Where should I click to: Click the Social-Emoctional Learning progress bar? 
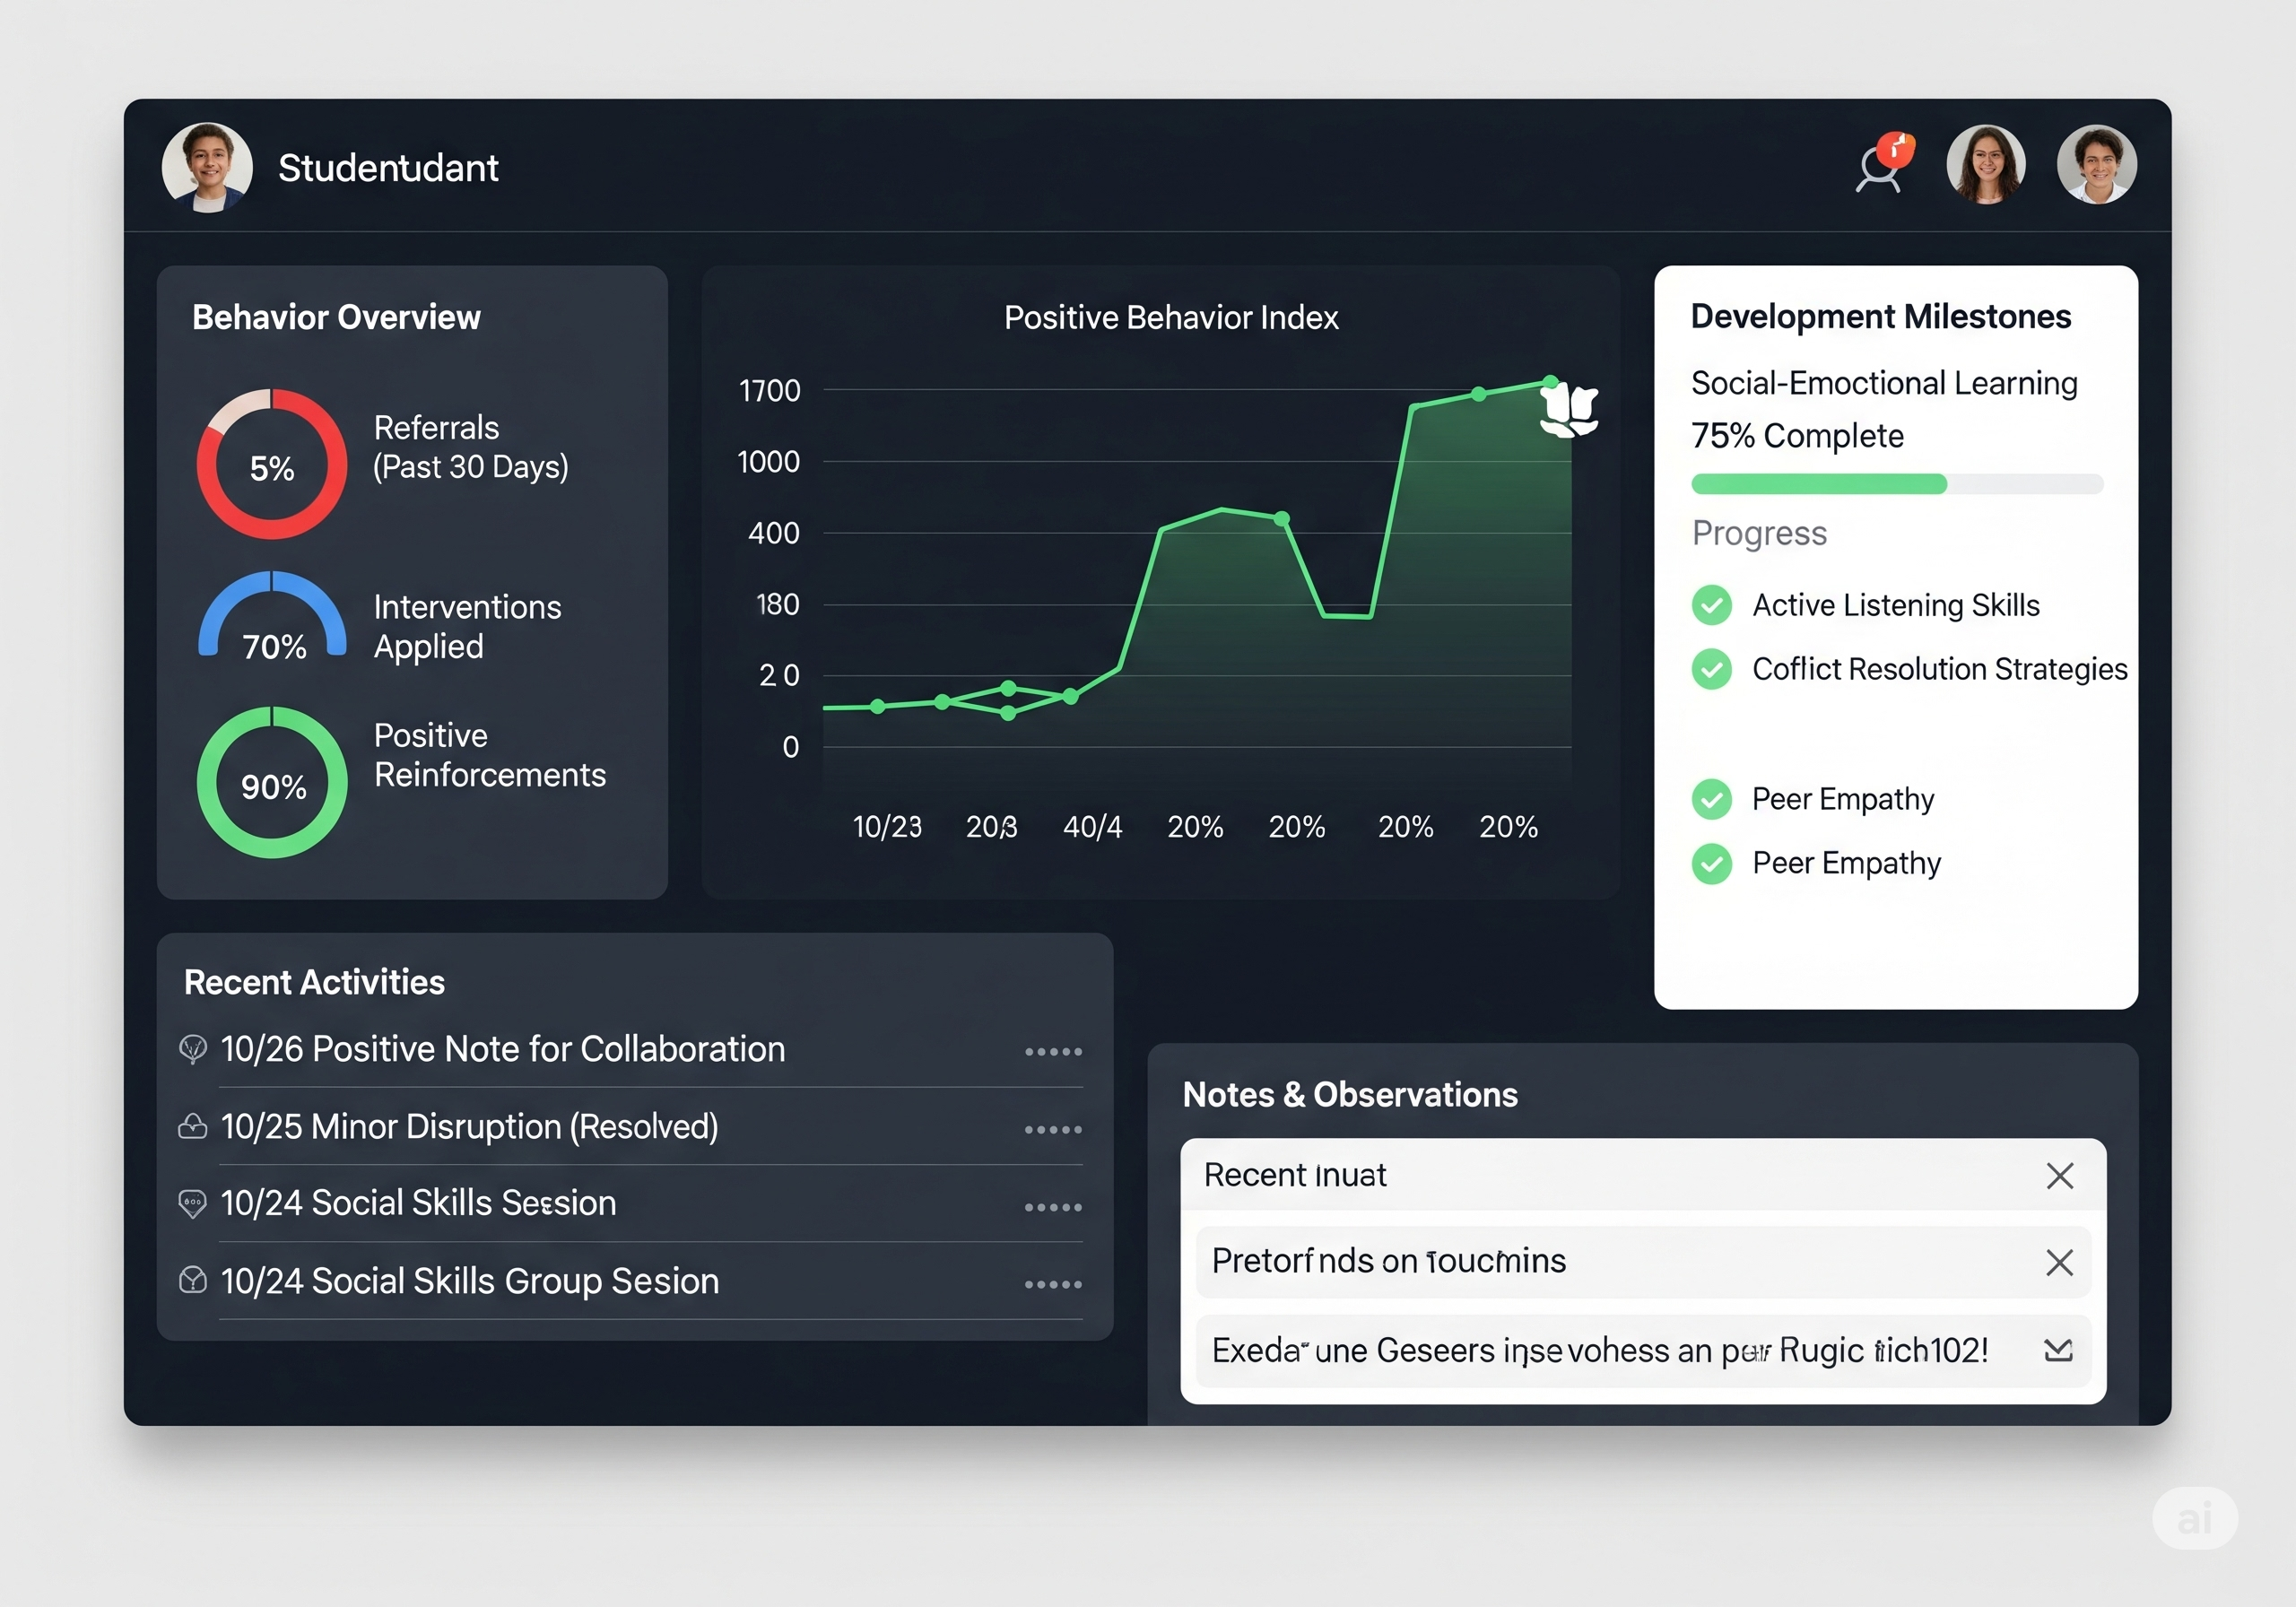tap(1896, 485)
